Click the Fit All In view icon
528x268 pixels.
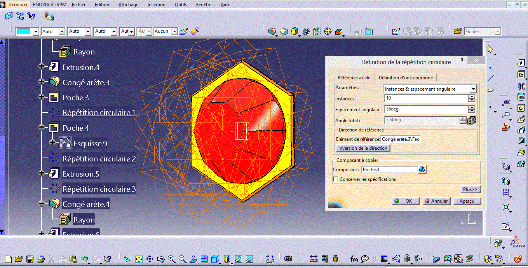(139, 259)
